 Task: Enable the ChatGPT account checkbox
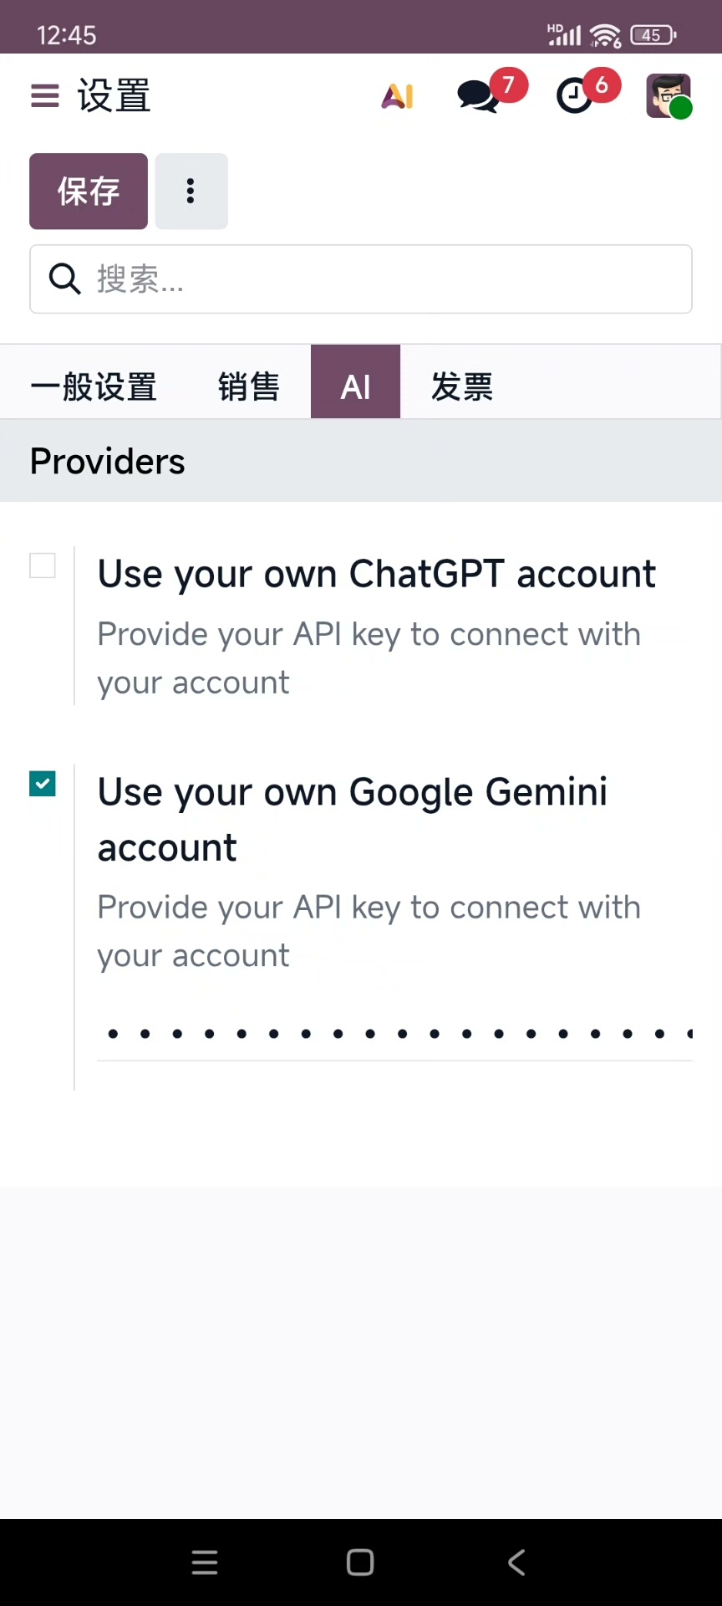point(43,565)
